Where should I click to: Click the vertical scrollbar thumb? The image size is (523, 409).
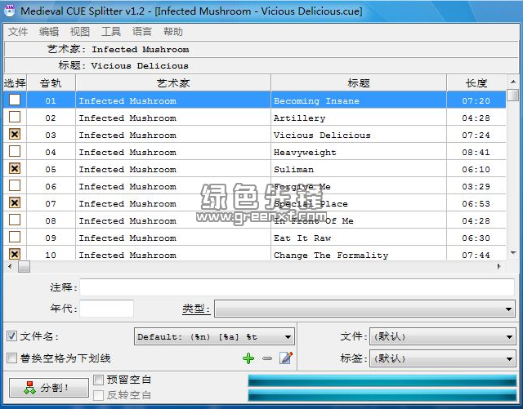coord(513,95)
